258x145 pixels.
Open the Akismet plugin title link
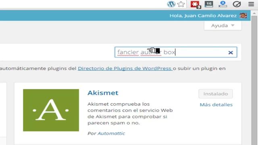103,93
